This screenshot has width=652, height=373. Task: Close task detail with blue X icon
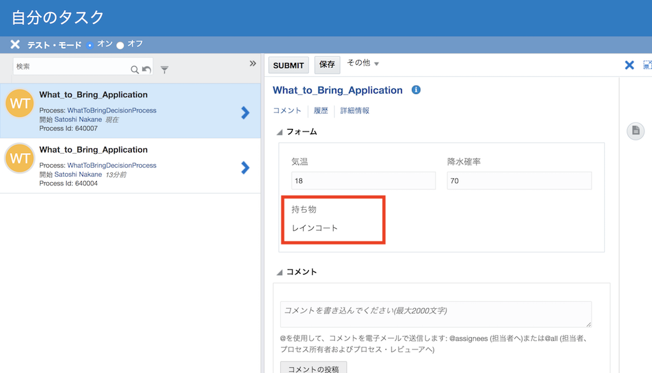629,65
